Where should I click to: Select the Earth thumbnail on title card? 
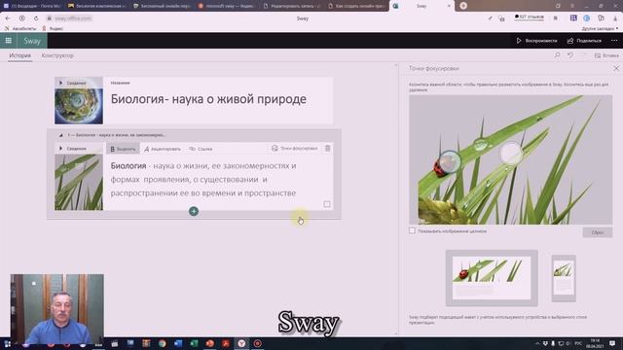click(x=79, y=106)
